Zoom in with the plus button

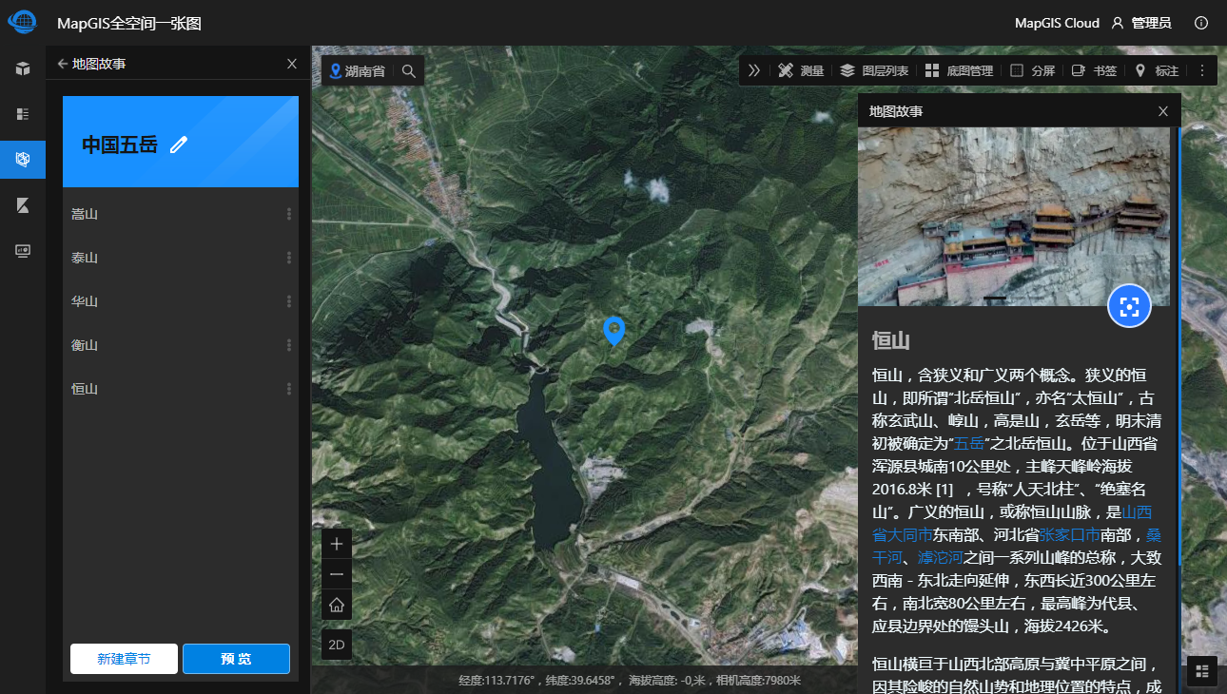337,544
